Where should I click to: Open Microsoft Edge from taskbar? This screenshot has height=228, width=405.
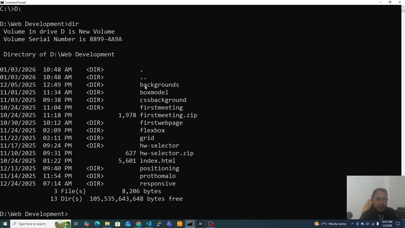click(x=97, y=224)
